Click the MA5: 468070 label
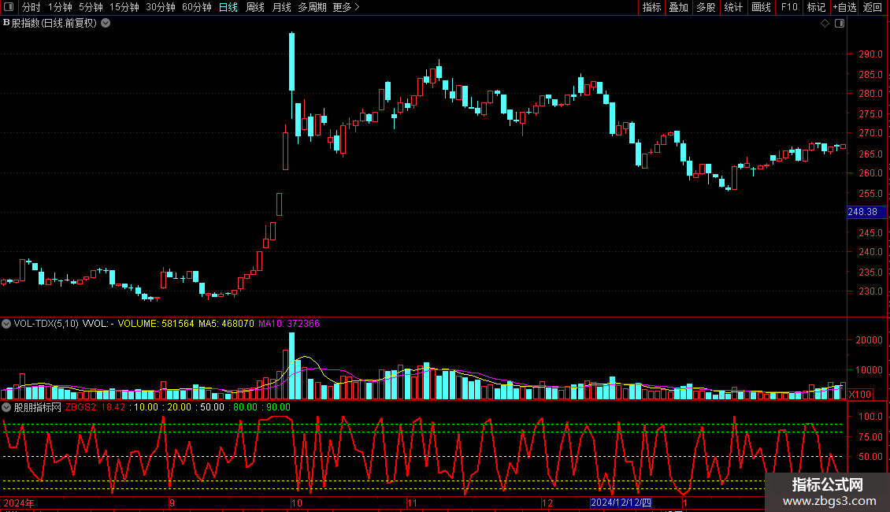 [x=226, y=324]
